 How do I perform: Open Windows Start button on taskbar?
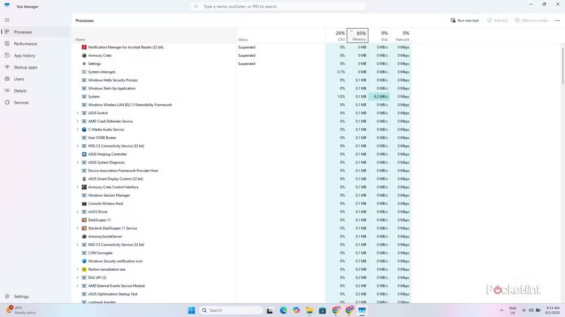click(191, 310)
